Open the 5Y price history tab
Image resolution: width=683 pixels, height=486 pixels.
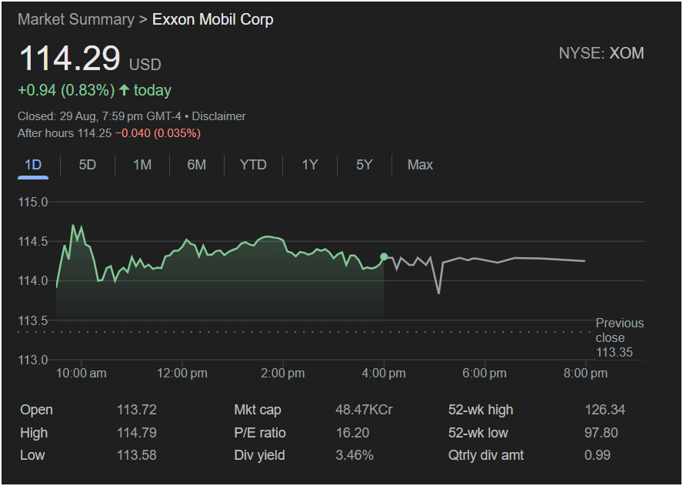365,165
